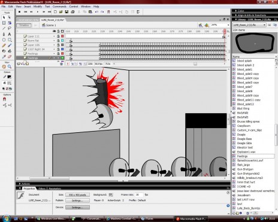Switch to the Parameters tab

coord(55,188)
